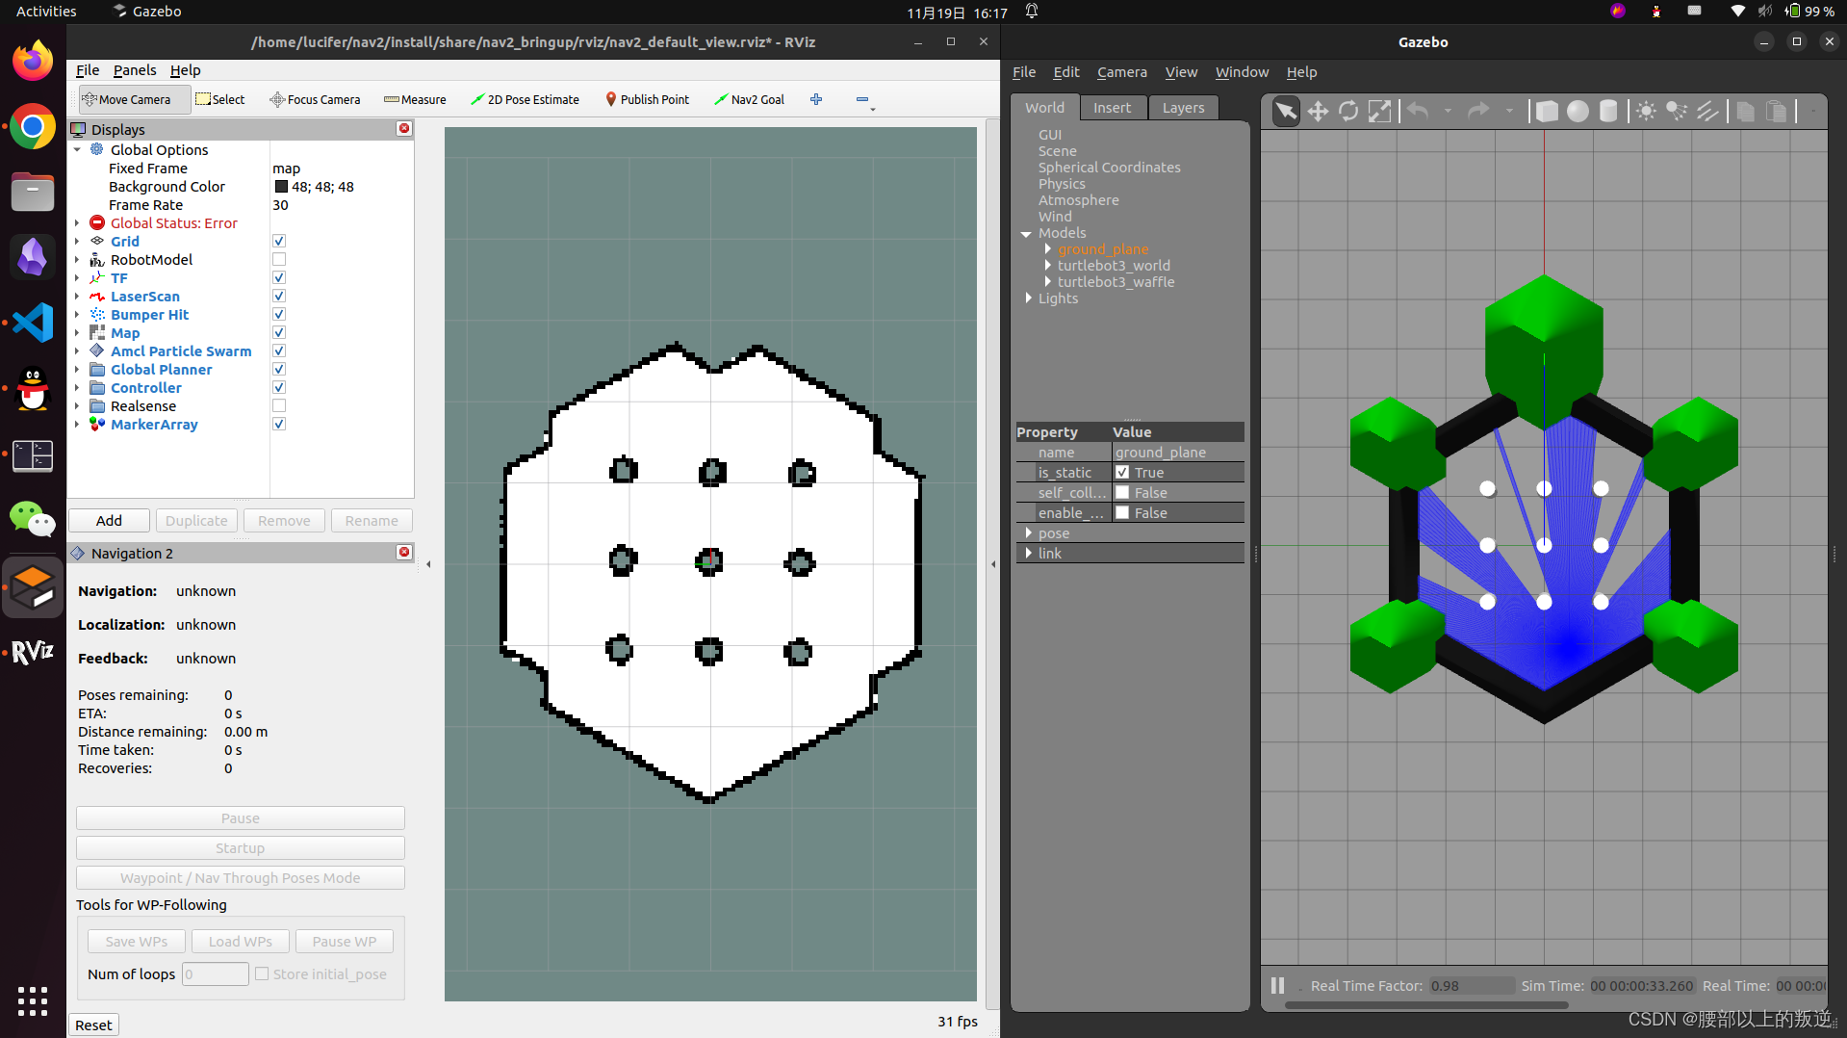Toggle the Grid display checkbox
Screen dimensions: 1847x1038
(279, 241)
